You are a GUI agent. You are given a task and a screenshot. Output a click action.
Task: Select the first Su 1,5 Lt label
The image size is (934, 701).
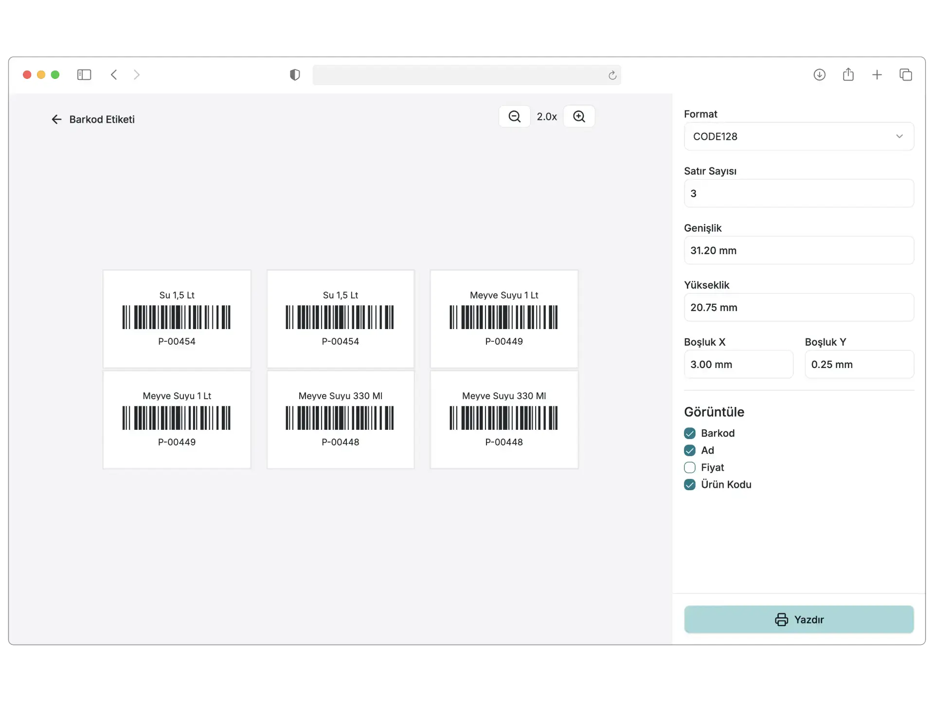coord(177,319)
